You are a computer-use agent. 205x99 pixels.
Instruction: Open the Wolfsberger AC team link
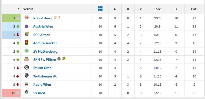[x=45, y=76]
